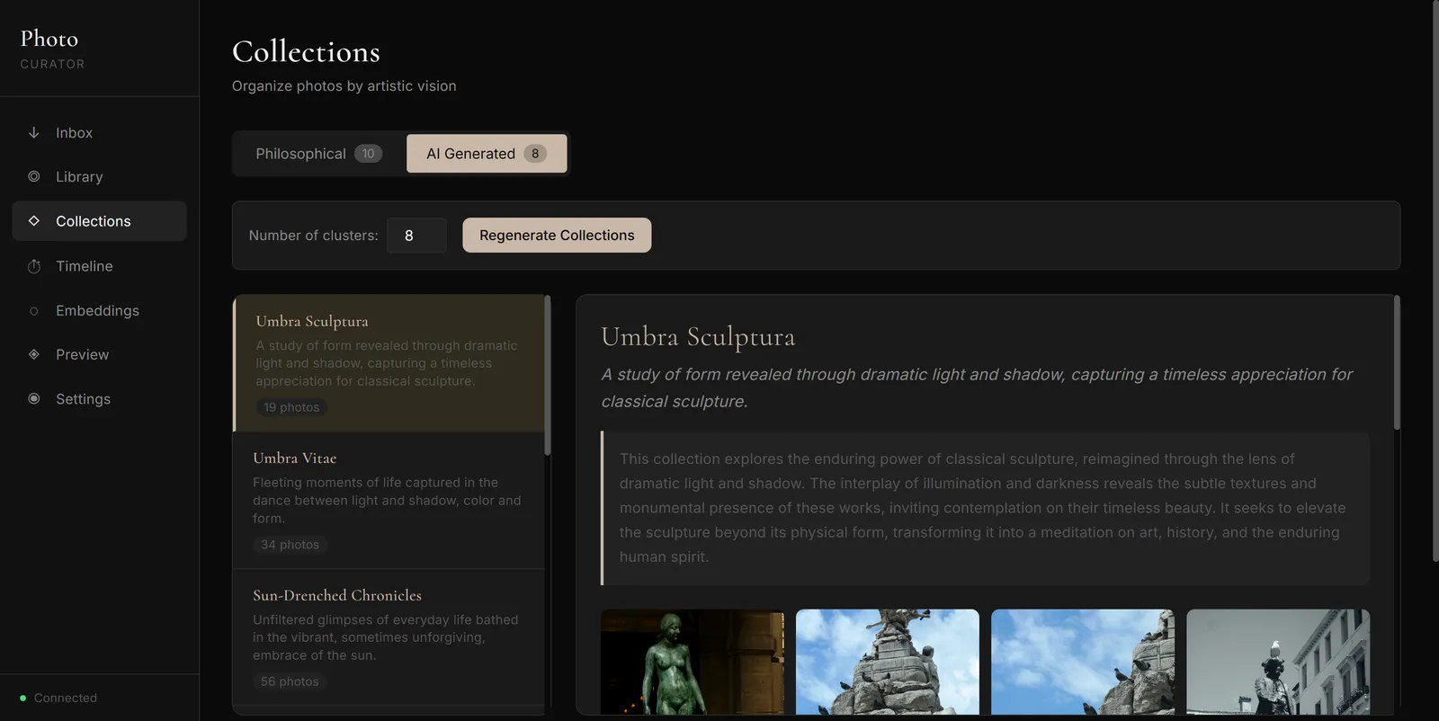Image resolution: width=1439 pixels, height=721 pixels.
Task: Click the green Connected status dot
Action: point(22,698)
